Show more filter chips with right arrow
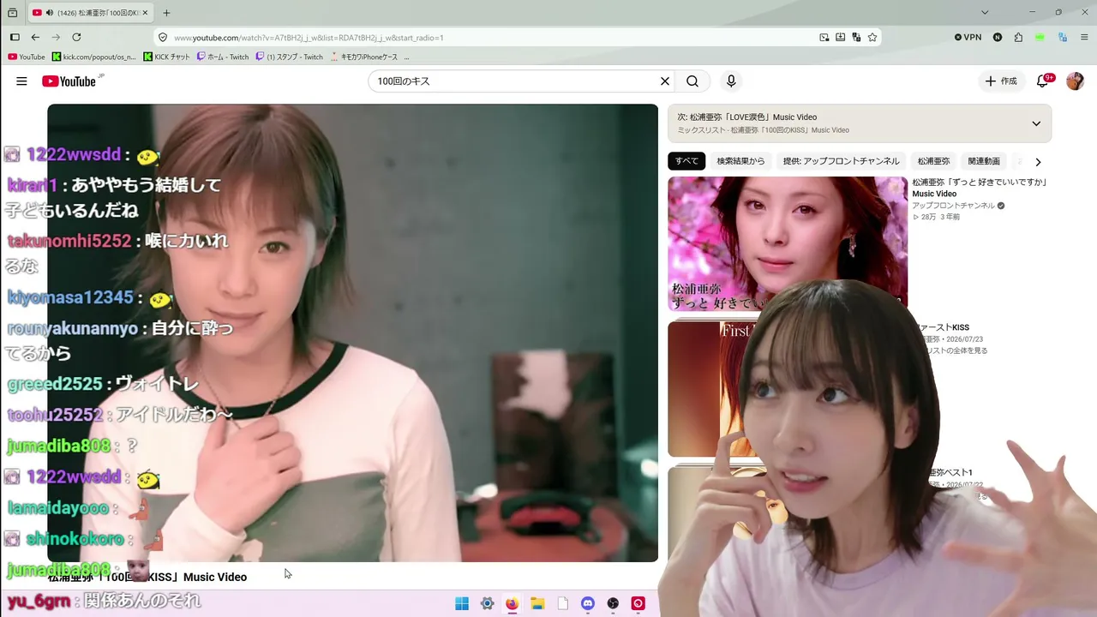 [1038, 162]
